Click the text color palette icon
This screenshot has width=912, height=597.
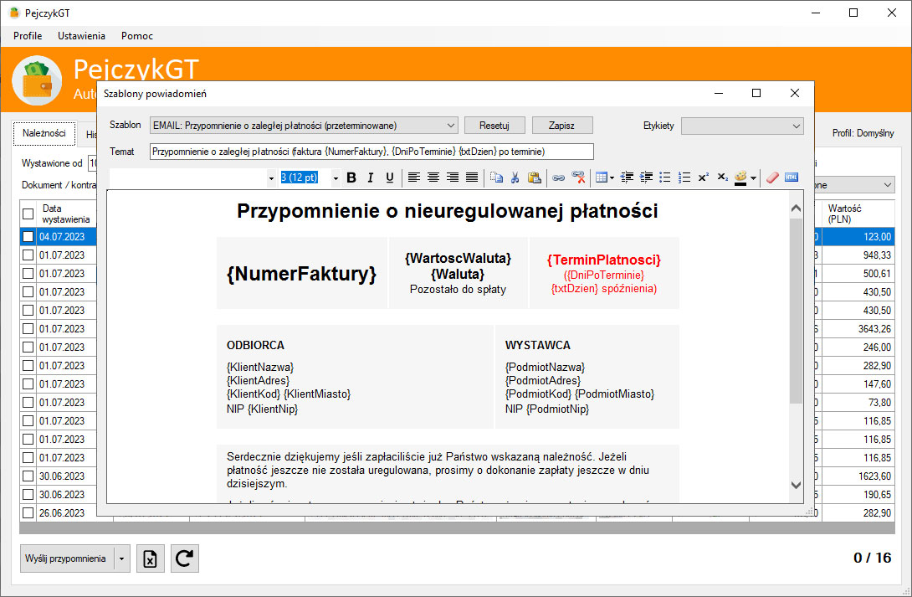(740, 178)
